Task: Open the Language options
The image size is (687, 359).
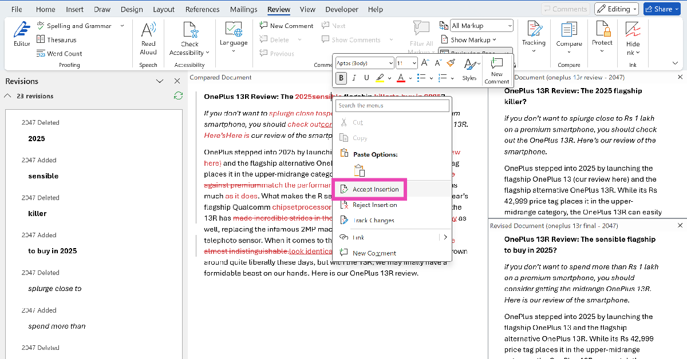Action: [234, 37]
